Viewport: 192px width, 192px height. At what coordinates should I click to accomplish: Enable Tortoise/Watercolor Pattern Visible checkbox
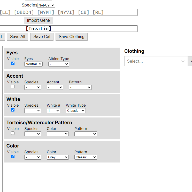click(13, 133)
